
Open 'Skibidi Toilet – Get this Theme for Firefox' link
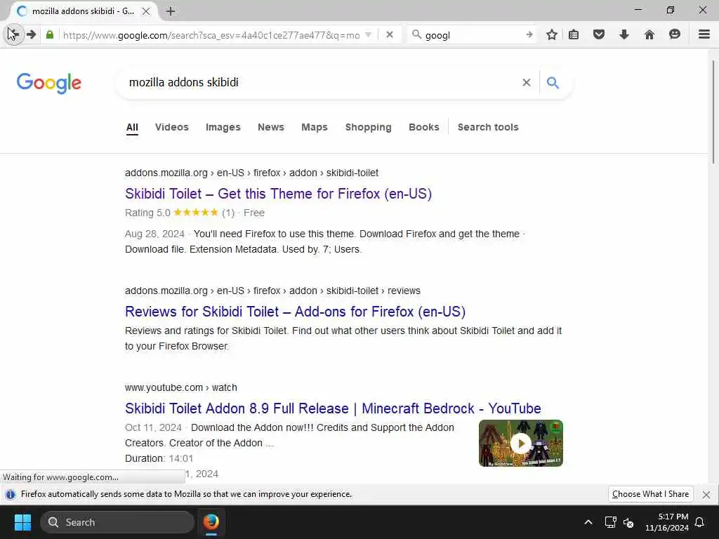coord(278,194)
